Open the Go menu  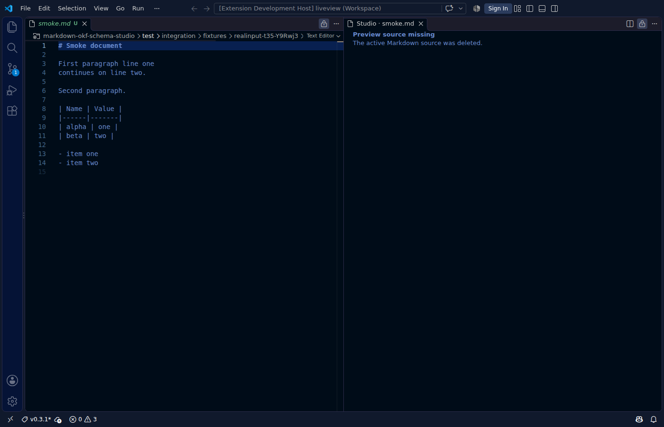(120, 9)
